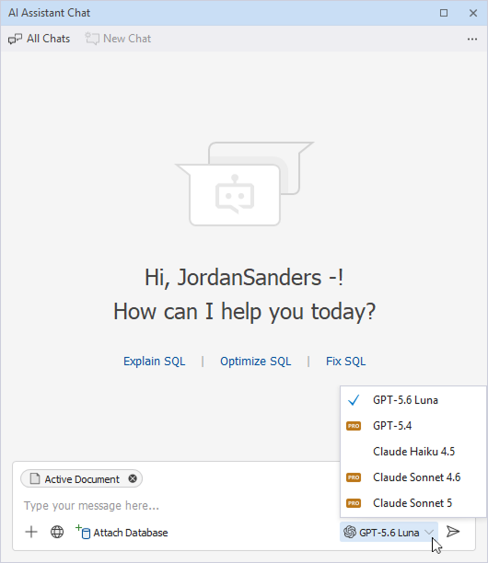Click the Explain SQL link

tap(155, 362)
